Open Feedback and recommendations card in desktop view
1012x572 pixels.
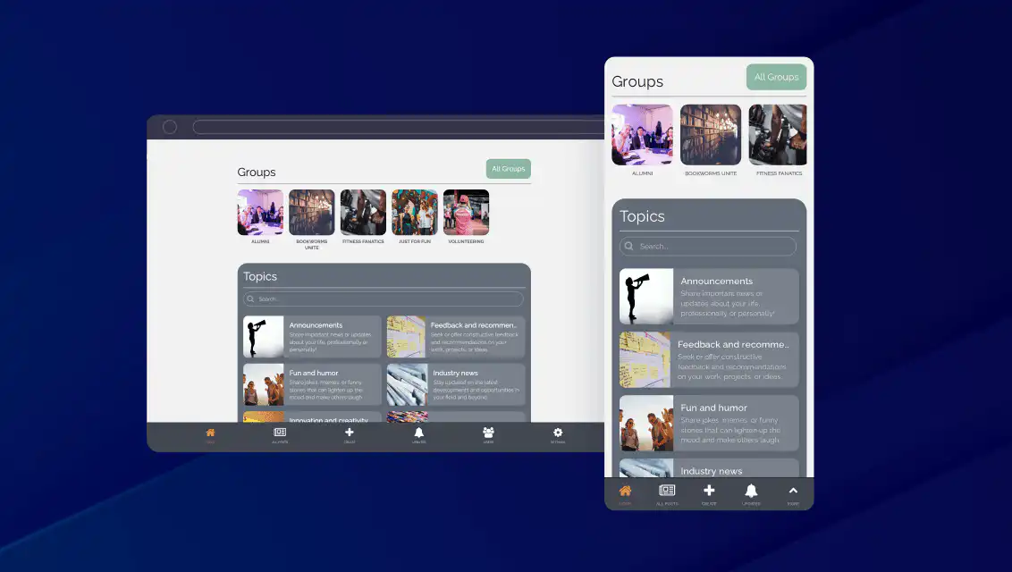456,337
